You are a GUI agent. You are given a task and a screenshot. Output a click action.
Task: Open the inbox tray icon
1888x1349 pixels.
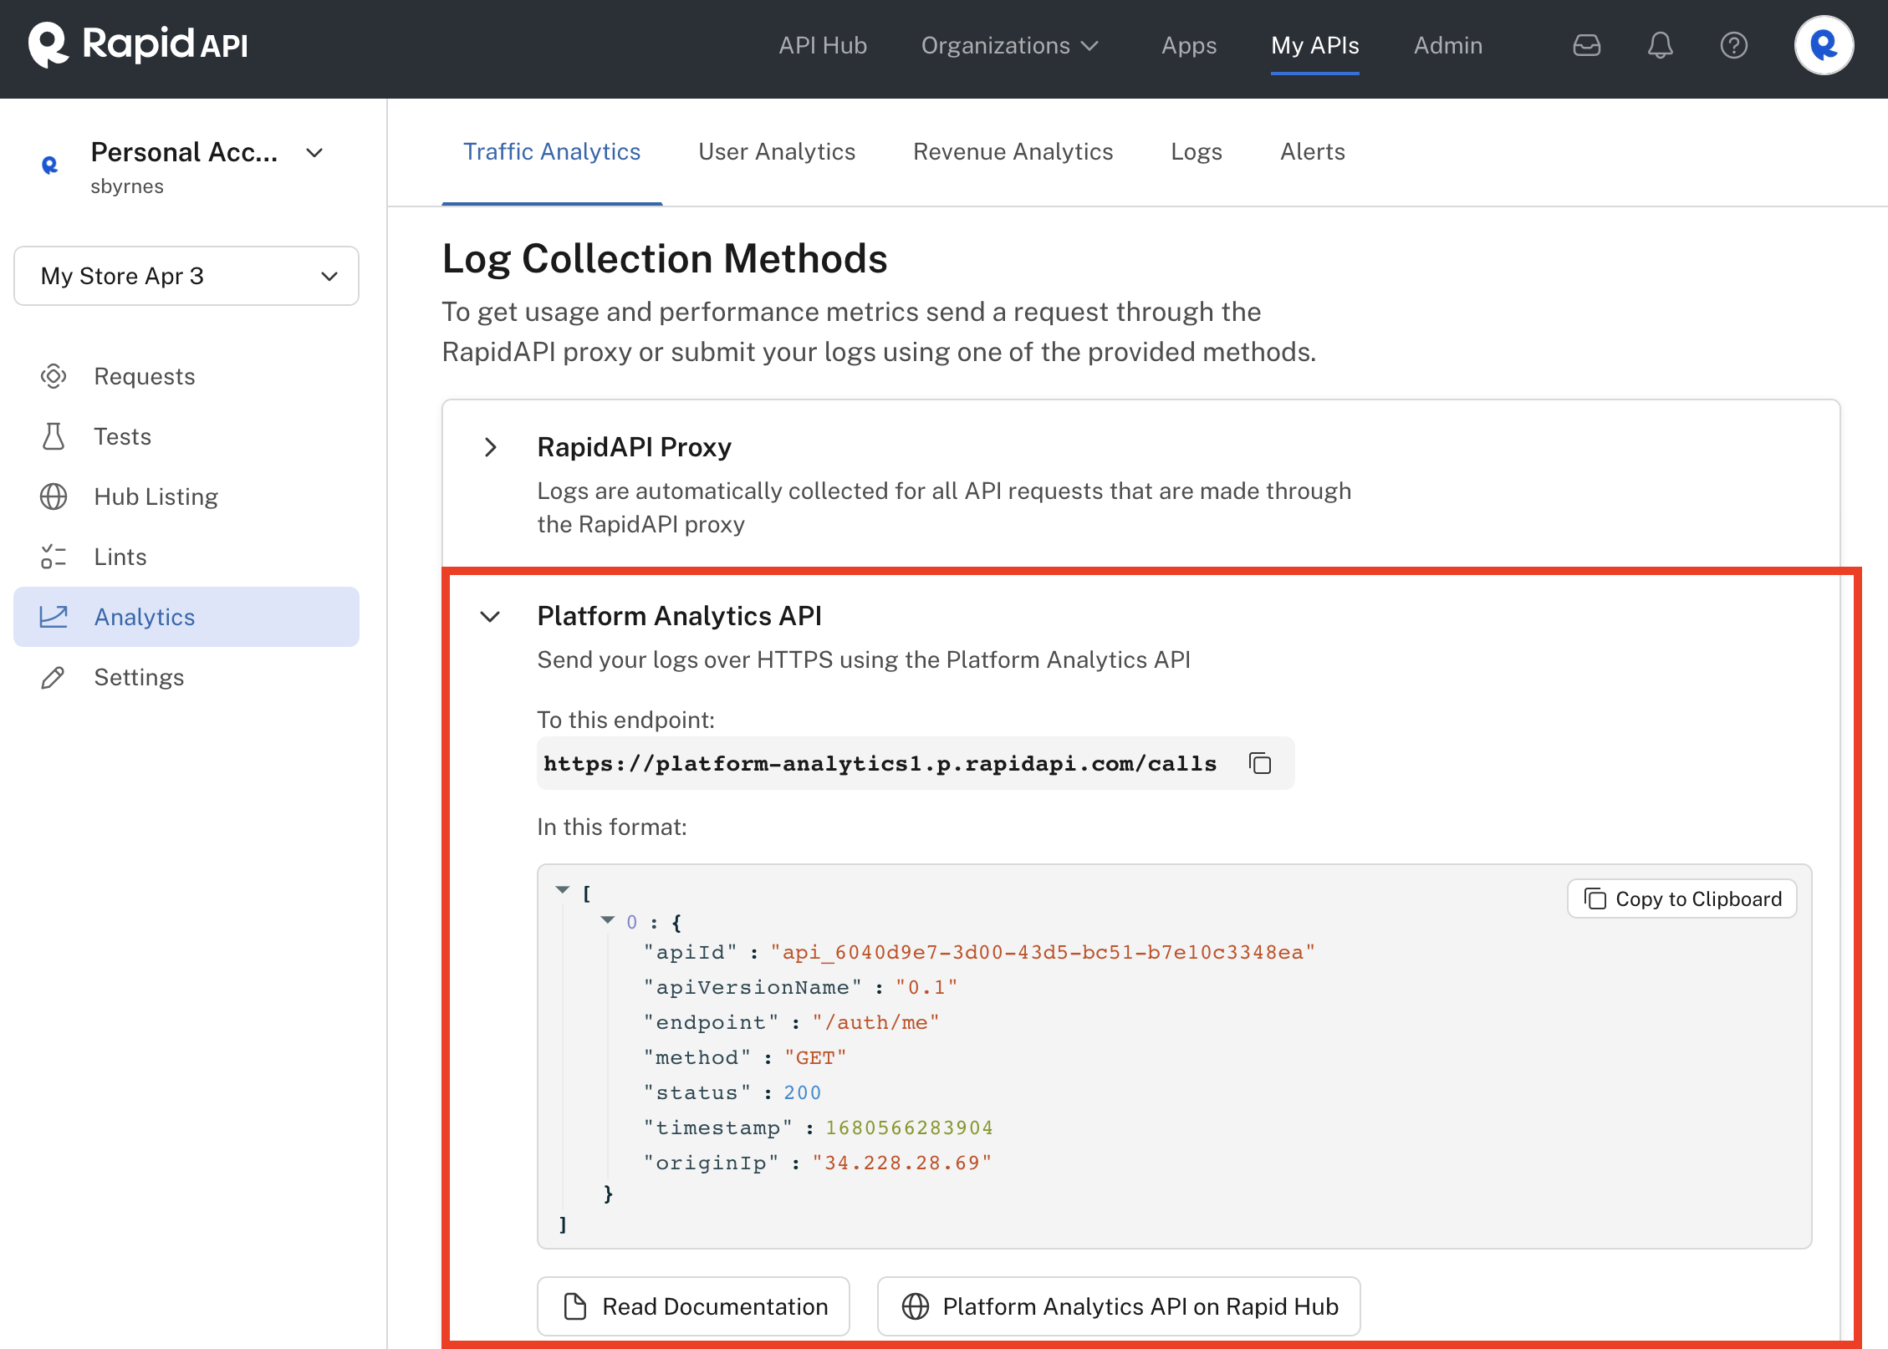pos(1586,45)
